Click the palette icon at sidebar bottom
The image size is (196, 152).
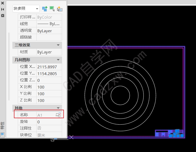coord(2,135)
